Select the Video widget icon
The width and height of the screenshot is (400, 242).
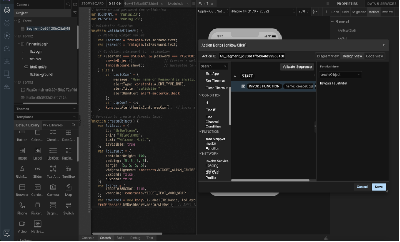pyautogui.click(x=22, y=223)
